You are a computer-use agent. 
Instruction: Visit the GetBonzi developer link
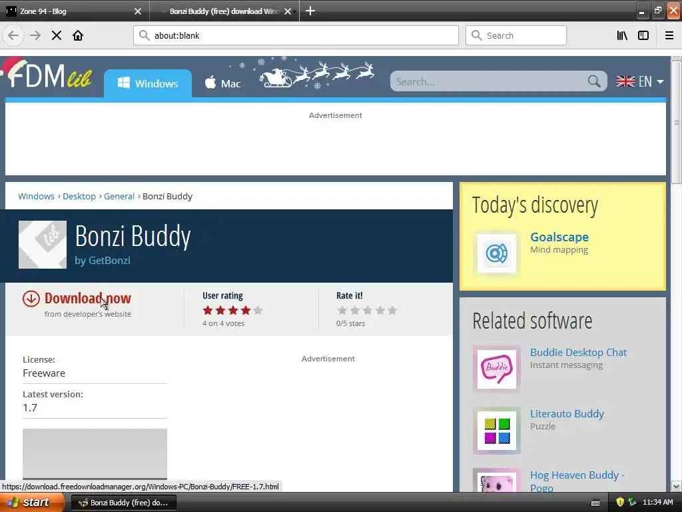pyautogui.click(x=109, y=261)
